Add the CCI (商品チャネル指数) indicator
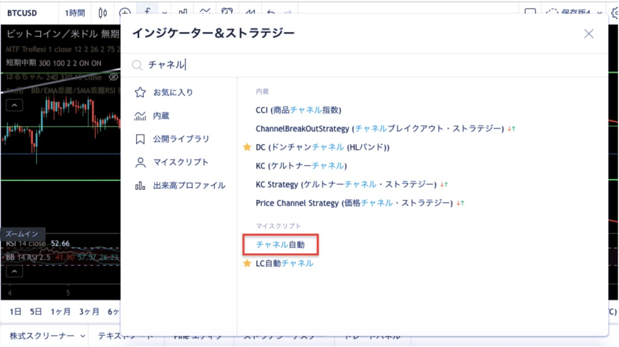The width and height of the screenshot is (619, 347). point(299,110)
